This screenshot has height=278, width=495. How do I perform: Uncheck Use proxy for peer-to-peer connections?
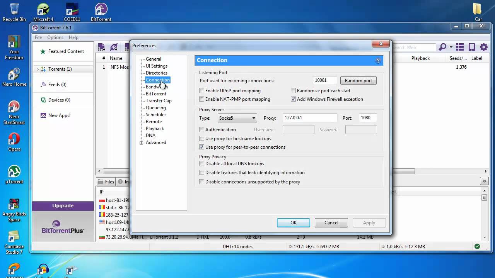[x=201, y=147]
